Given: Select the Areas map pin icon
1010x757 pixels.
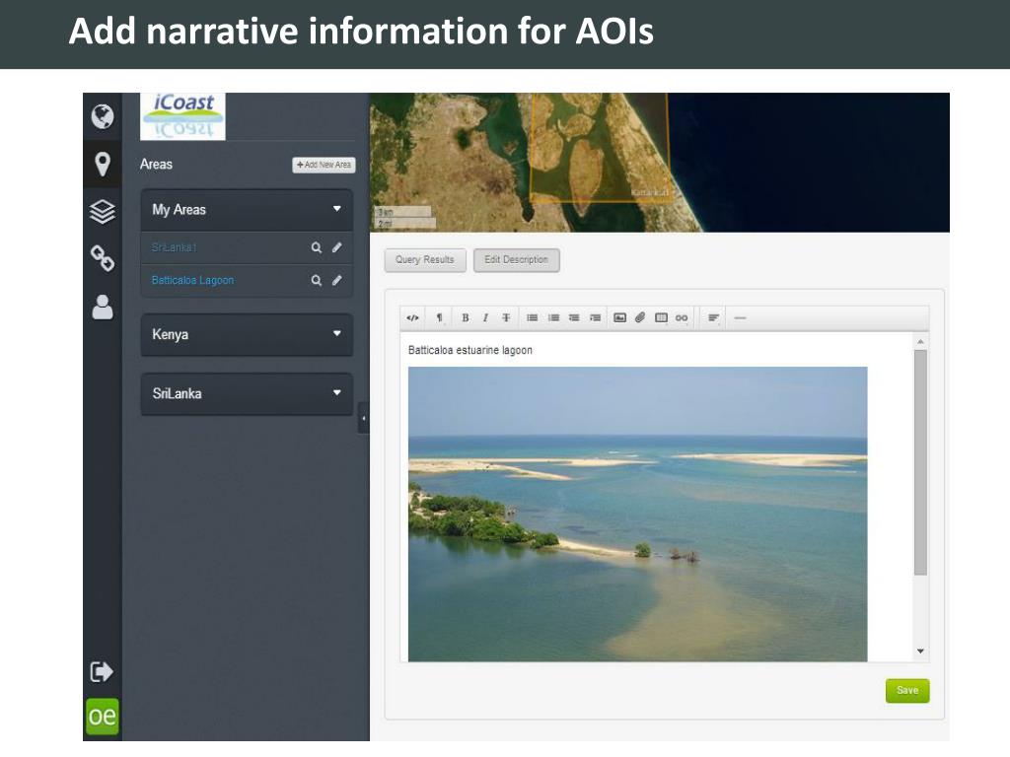Looking at the screenshot, I should [103, 165].
